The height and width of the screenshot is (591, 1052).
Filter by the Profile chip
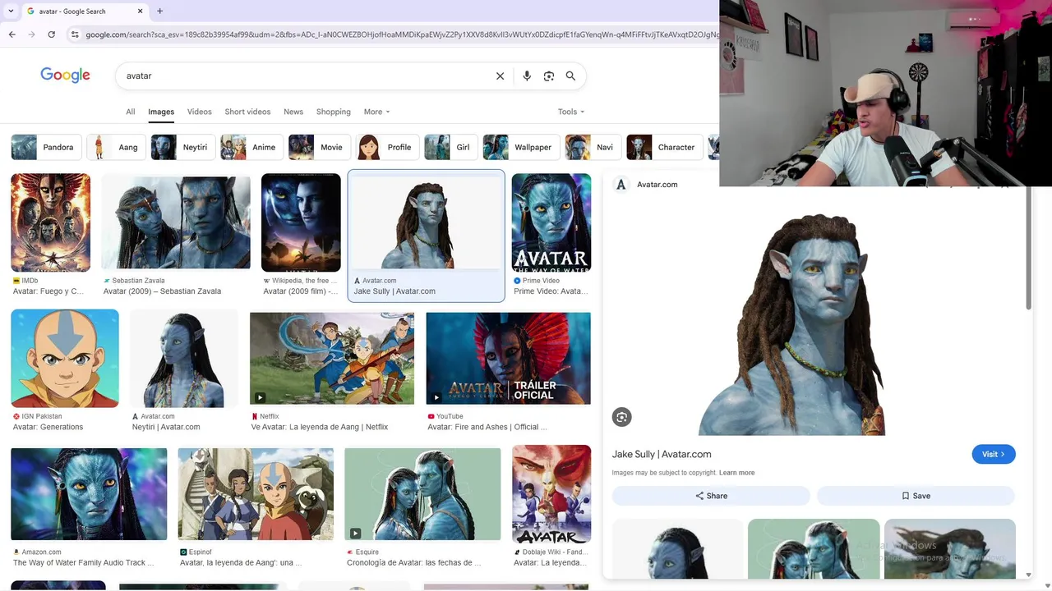tap(387, 147)
